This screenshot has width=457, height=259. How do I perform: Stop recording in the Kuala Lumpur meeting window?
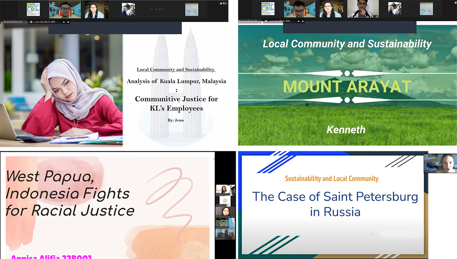[x=68, y=22]
